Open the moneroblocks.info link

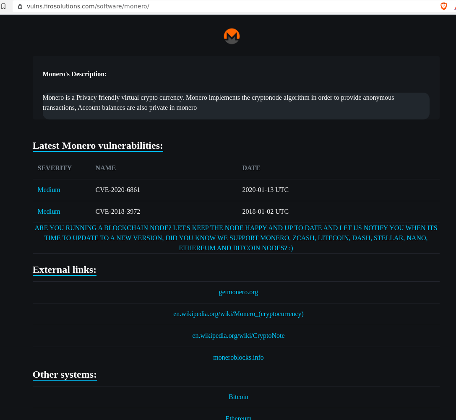pos(238,358)
